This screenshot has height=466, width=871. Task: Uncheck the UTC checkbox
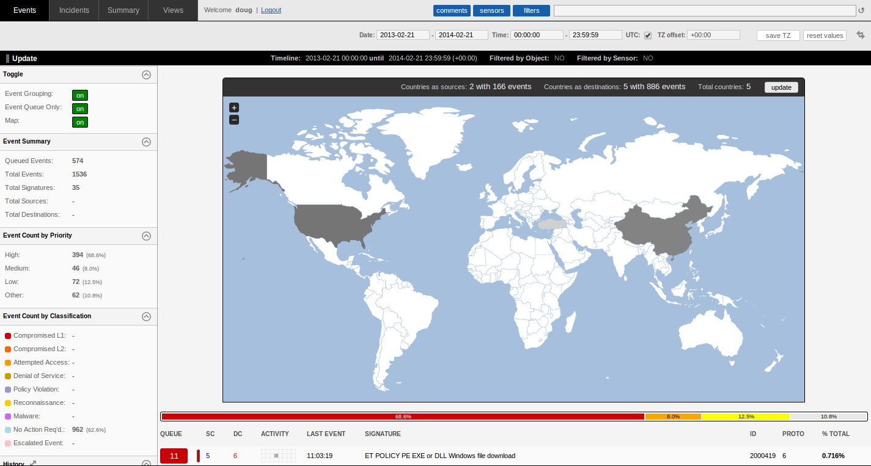pyautogui.click(x=647, y=35)
